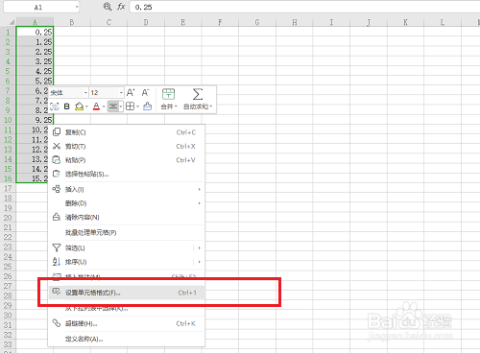The width and height of the screenshot is (480, 353).
Task: Select column F header
Action: click(x=220, y=22)
